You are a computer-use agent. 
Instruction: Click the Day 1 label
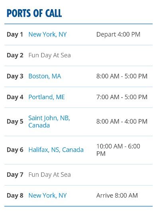(15, 35)
